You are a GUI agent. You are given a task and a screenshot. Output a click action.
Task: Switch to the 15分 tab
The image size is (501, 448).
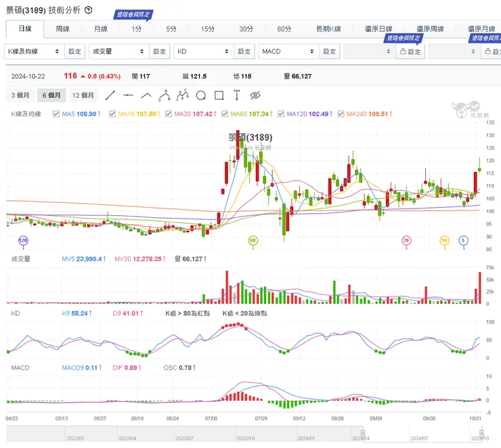click(208, 29)
